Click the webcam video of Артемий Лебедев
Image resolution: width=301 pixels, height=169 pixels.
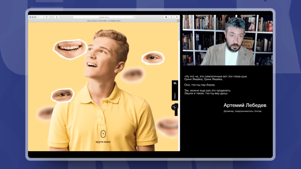click(228, 40)
